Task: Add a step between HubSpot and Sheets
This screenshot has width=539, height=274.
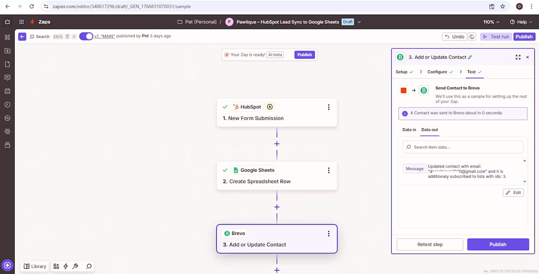Action: pos(277,144)
